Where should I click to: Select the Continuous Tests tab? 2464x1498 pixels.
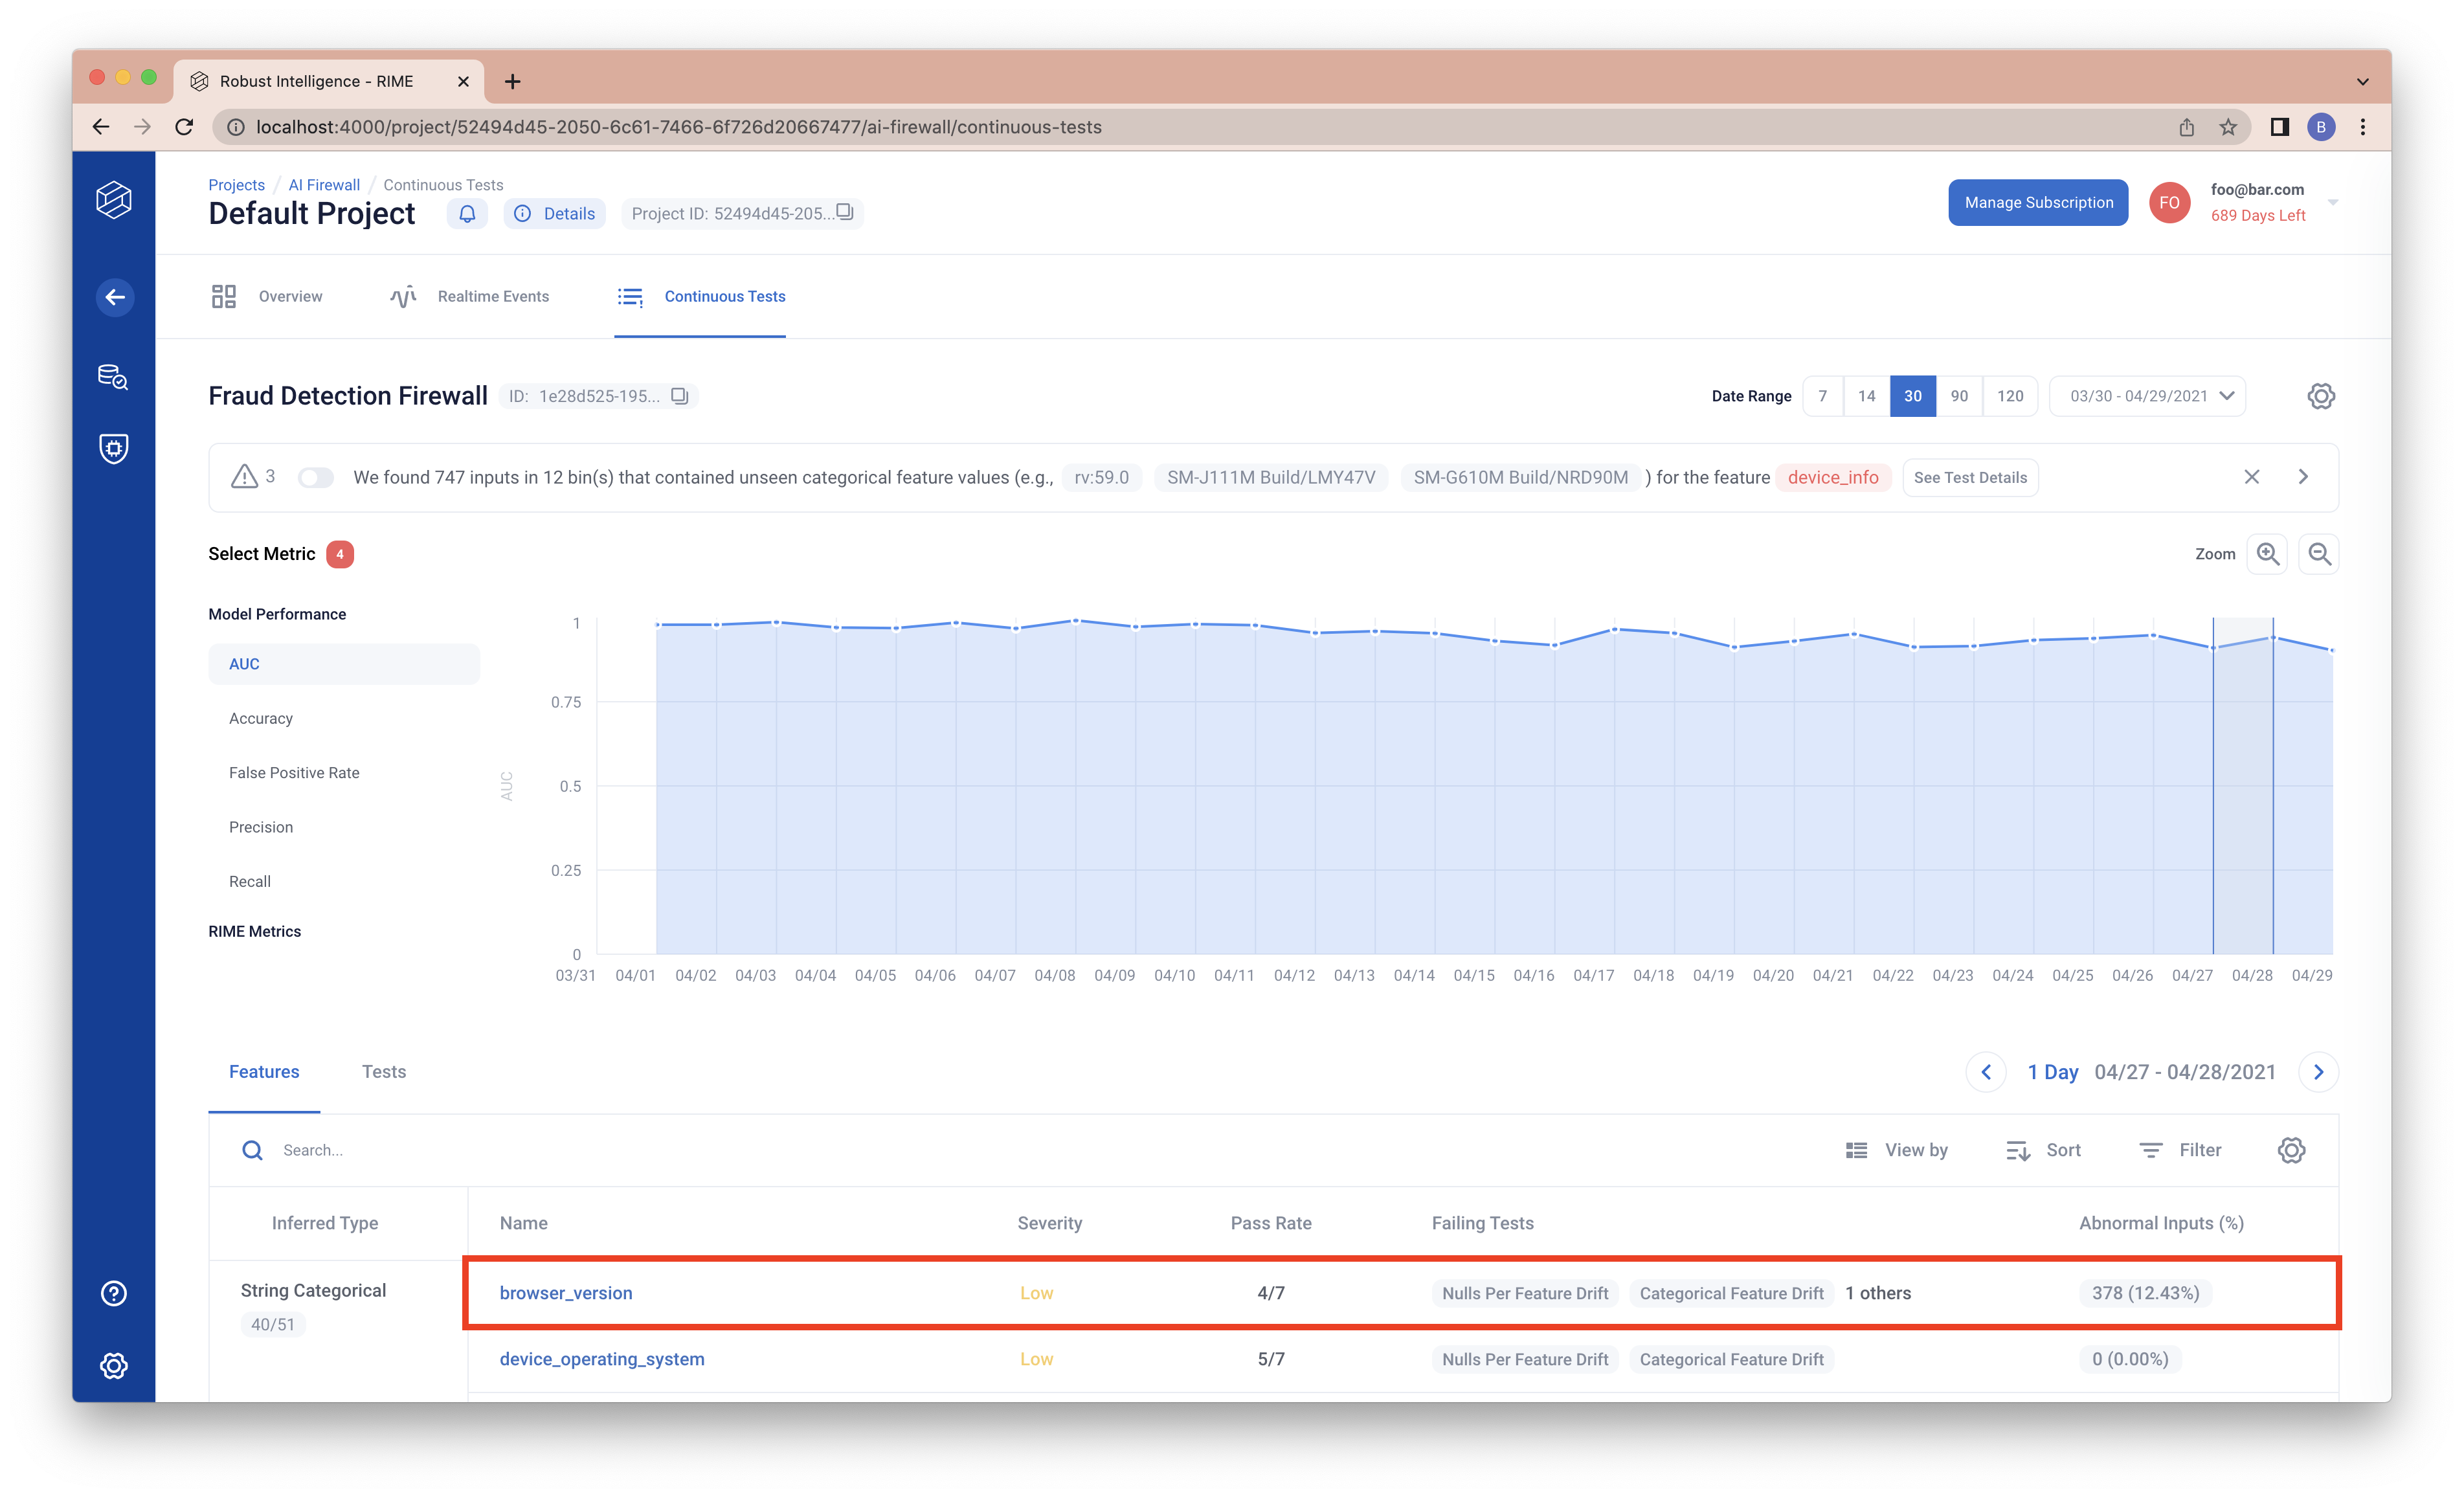click(x=700, y=297)
